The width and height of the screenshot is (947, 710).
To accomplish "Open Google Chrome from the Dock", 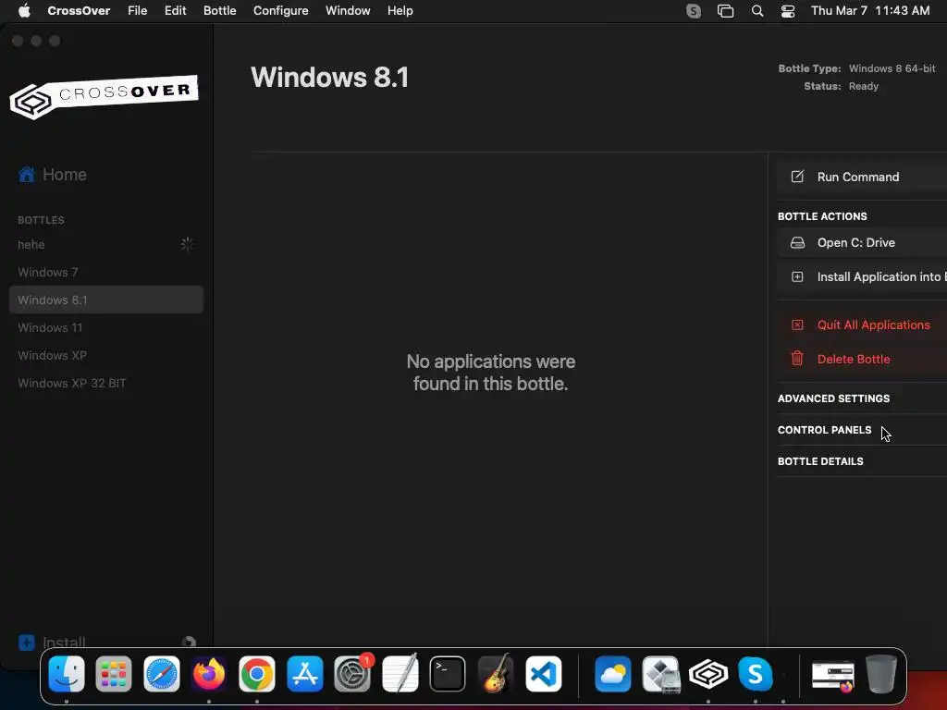I will coord(257,674).
